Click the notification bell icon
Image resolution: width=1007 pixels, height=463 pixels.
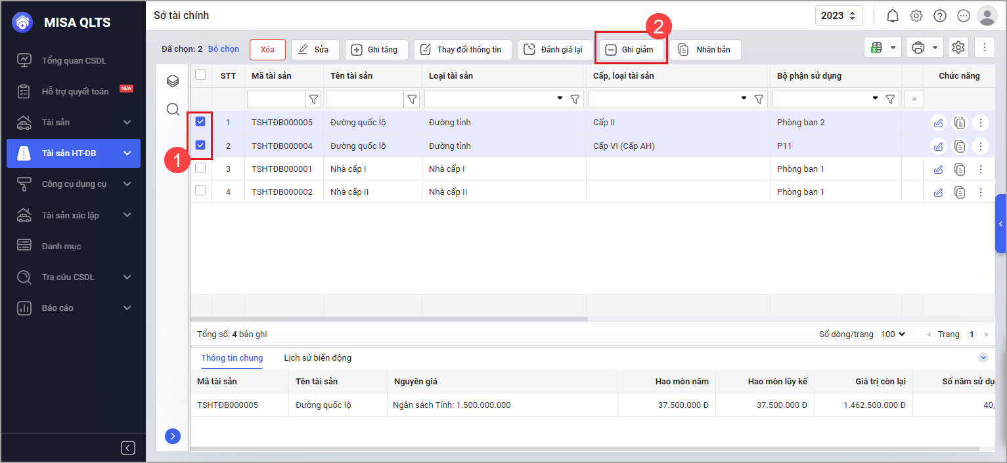892,16
